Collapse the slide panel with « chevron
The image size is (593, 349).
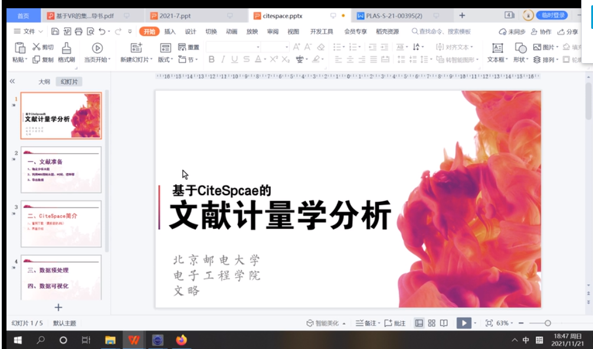(12, 81)
